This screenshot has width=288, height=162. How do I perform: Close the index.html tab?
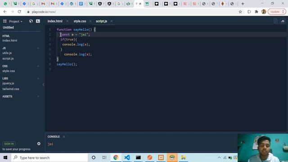[67, 21]
